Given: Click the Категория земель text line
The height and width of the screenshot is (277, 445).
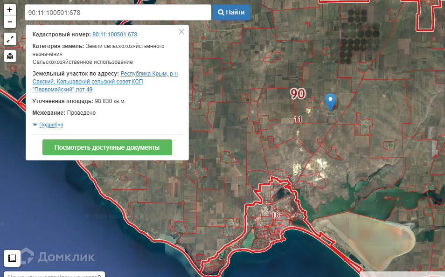Looking at the screenshot, I should coord(98,50).
